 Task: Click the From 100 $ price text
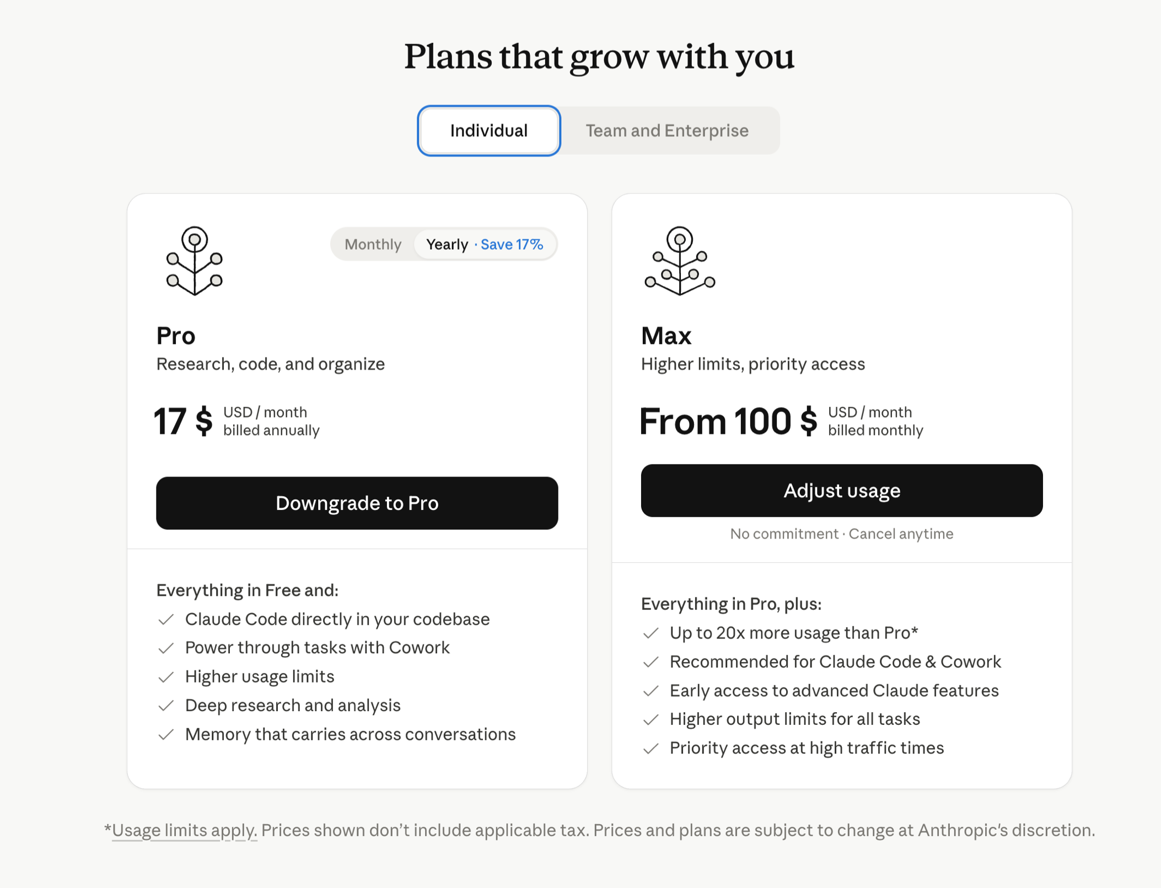(728, 422)
